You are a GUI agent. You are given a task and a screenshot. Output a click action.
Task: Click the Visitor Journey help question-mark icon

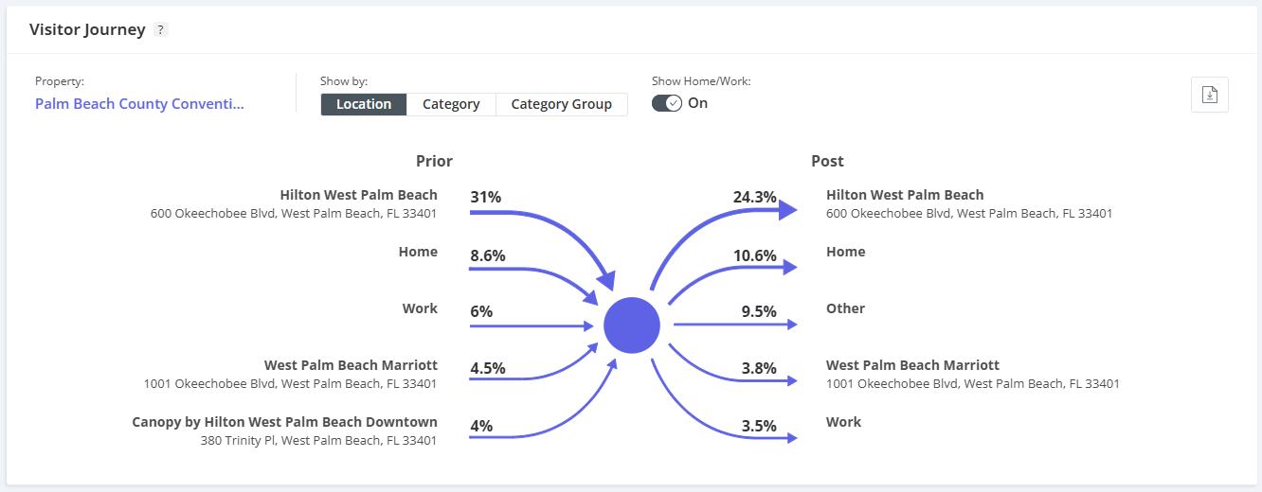point(161,30)
